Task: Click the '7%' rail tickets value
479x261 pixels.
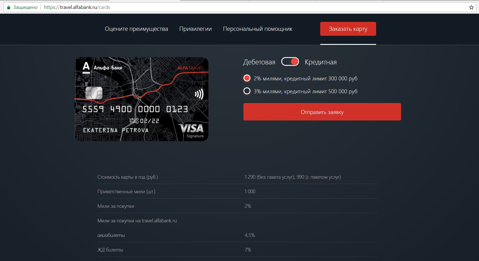Action: tap(248, 250)
